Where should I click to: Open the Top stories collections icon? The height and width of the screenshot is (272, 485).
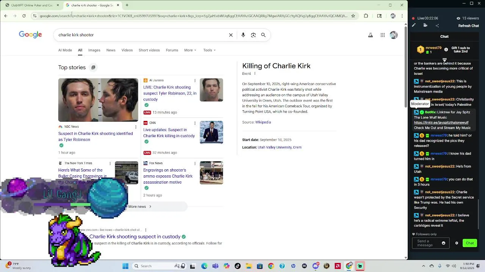(93, 67)
